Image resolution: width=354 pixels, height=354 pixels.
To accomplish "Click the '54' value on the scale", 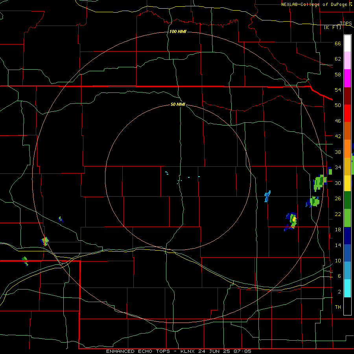I will coord(338,90).
